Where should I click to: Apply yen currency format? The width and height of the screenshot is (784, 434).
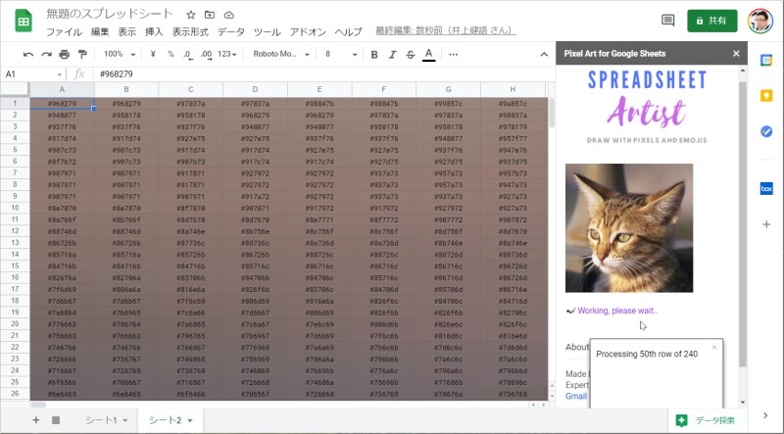click(x=153, y=54)
